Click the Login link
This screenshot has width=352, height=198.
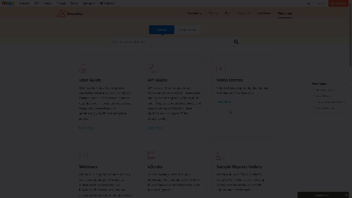click(x=321, y=3)
